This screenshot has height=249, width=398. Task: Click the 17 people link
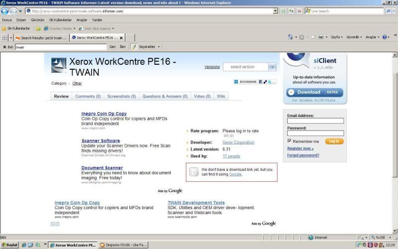[231, 156]
